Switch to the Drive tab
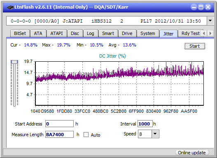This screenshot has width=217, height=158. tap(127, 33)
